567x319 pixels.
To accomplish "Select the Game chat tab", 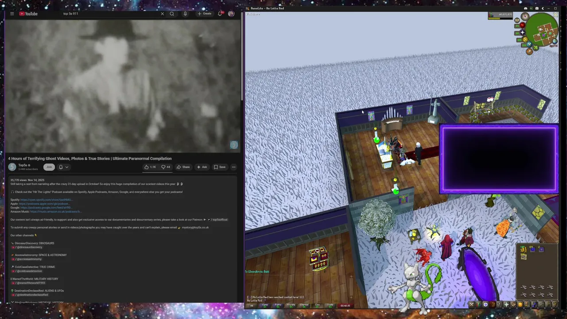I will coord(265,305).
